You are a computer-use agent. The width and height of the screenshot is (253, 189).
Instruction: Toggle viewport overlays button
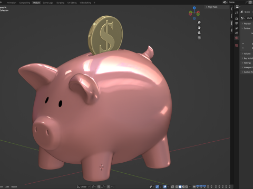[165, 187]
